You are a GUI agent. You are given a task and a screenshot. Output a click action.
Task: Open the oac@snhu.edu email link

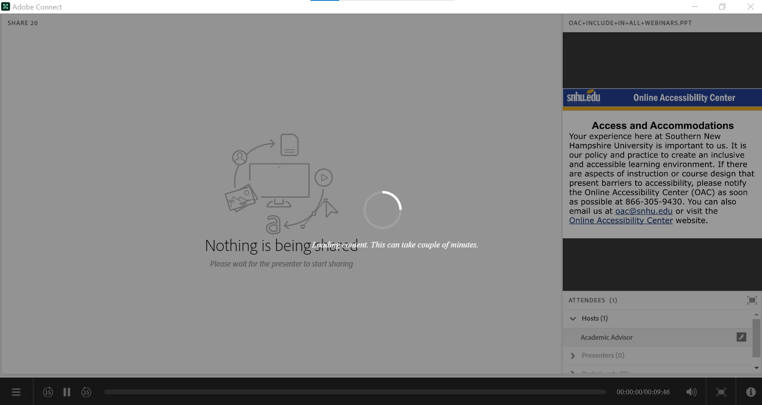point(644,211)
